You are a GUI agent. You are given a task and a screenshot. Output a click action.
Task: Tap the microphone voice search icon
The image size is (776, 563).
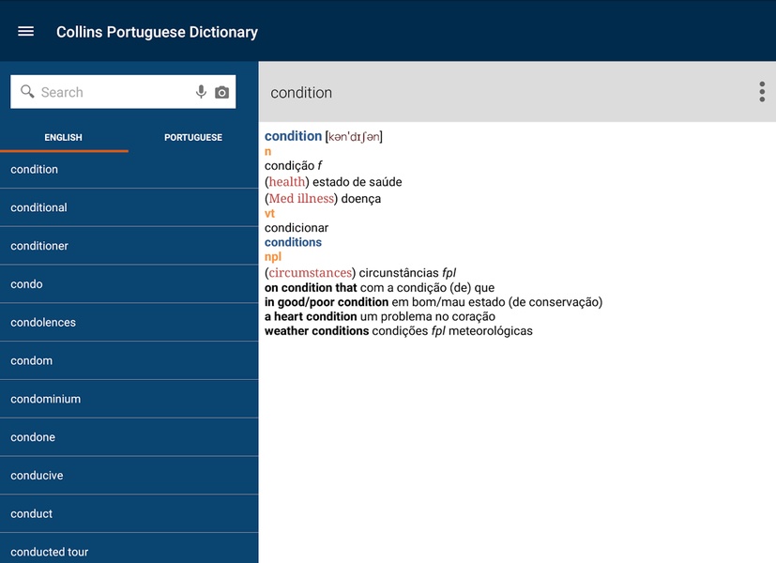[x=201, y=92]
